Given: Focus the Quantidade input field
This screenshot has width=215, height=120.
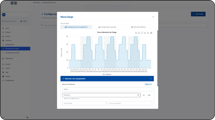Looking at the screenshot, I should point(84,103).
